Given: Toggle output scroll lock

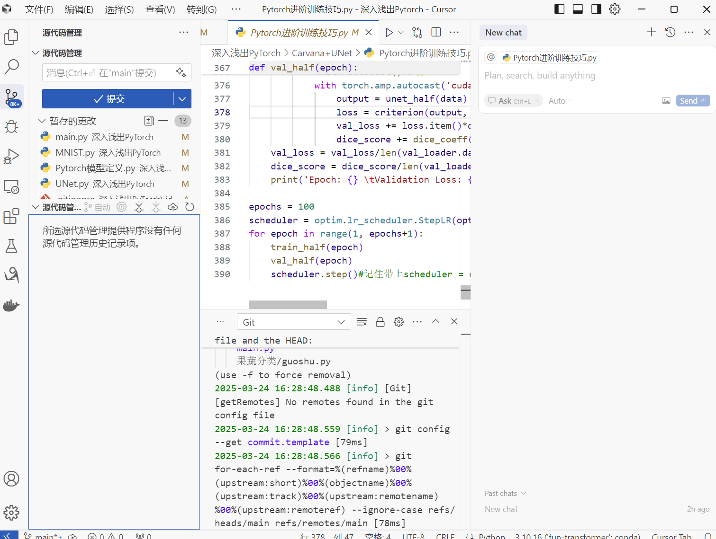Looking at the screenshot, I should [x=380, y=322].
